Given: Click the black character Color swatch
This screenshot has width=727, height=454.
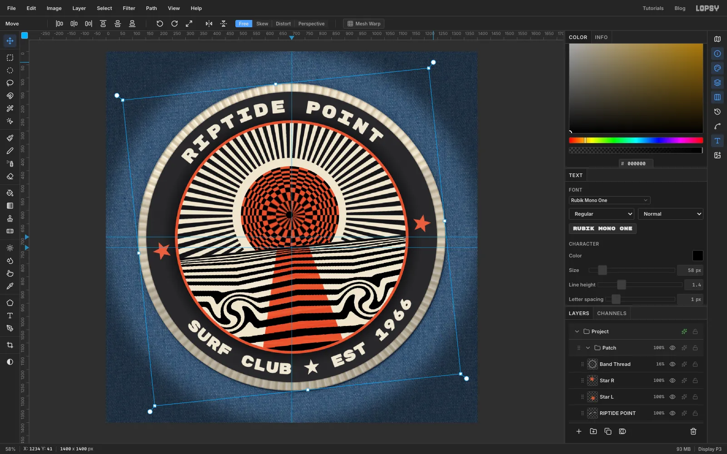Looking at the screenshot, I should pyautogui.click(x=697, y=256).
